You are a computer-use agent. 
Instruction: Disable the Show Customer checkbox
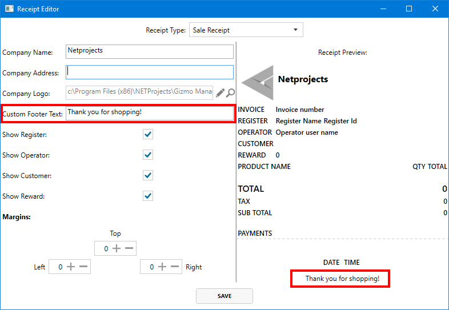point(148,175)
